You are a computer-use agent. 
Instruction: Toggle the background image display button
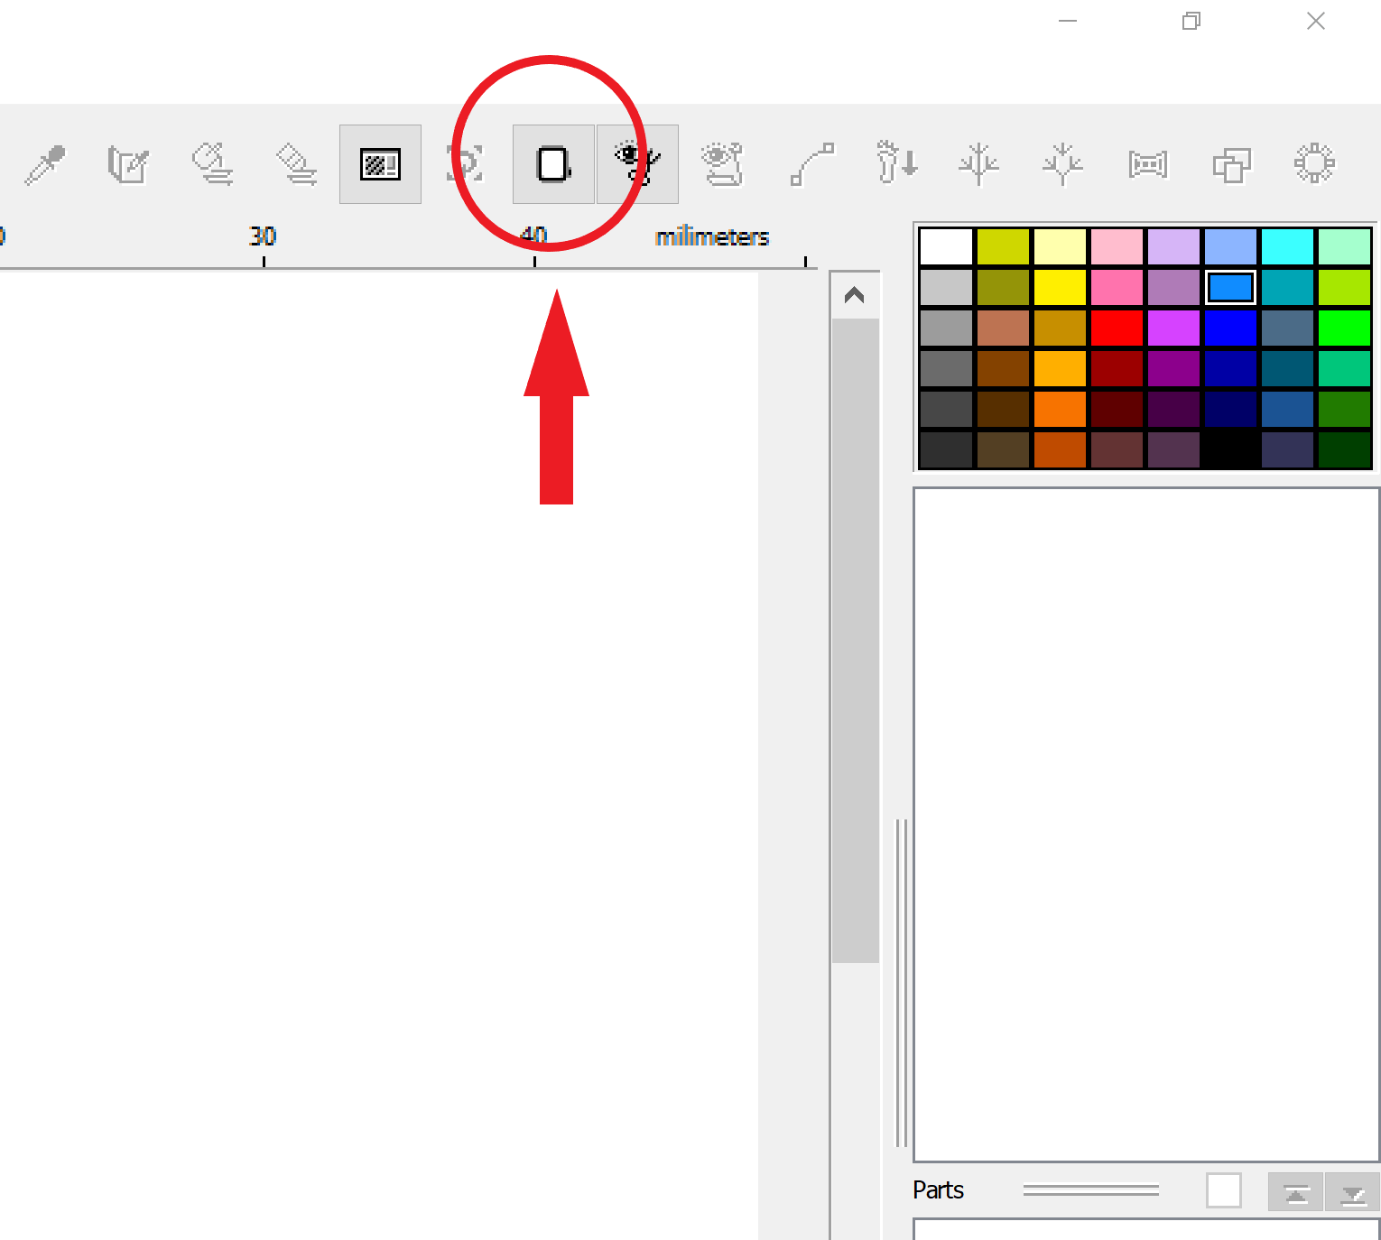[x=379, y=163]
